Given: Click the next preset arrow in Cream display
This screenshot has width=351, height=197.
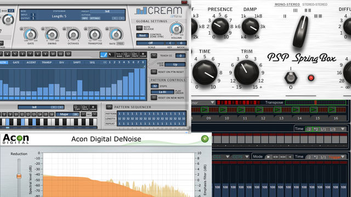Looking at the screenshot, I should [x=121, y=18].
